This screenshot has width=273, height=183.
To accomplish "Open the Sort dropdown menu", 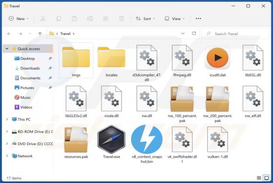I will (x=145, y=18).
